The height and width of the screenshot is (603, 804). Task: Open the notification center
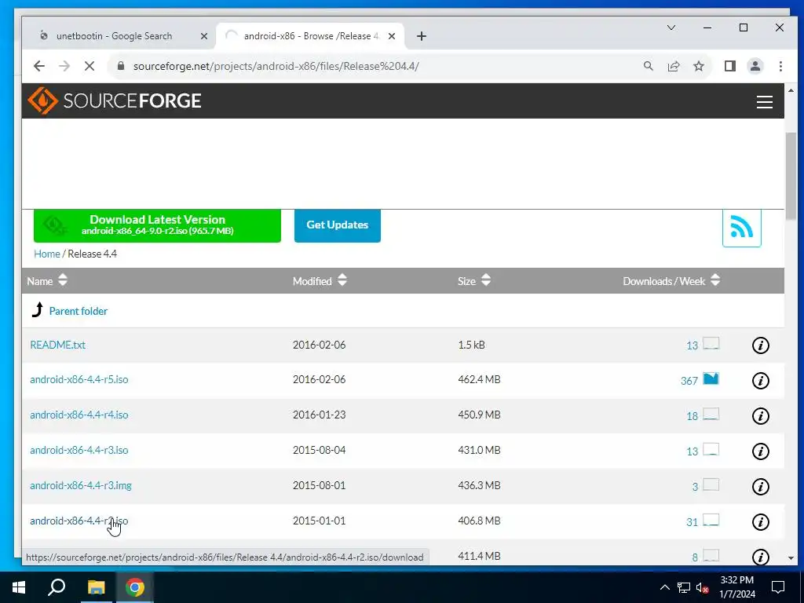click(778, 587)
